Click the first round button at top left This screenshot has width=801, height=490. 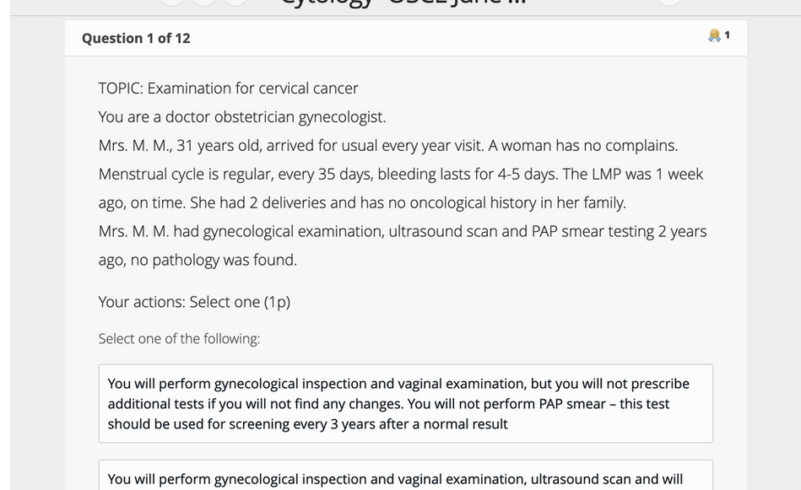pyautogui.click(x=172, y=2)
